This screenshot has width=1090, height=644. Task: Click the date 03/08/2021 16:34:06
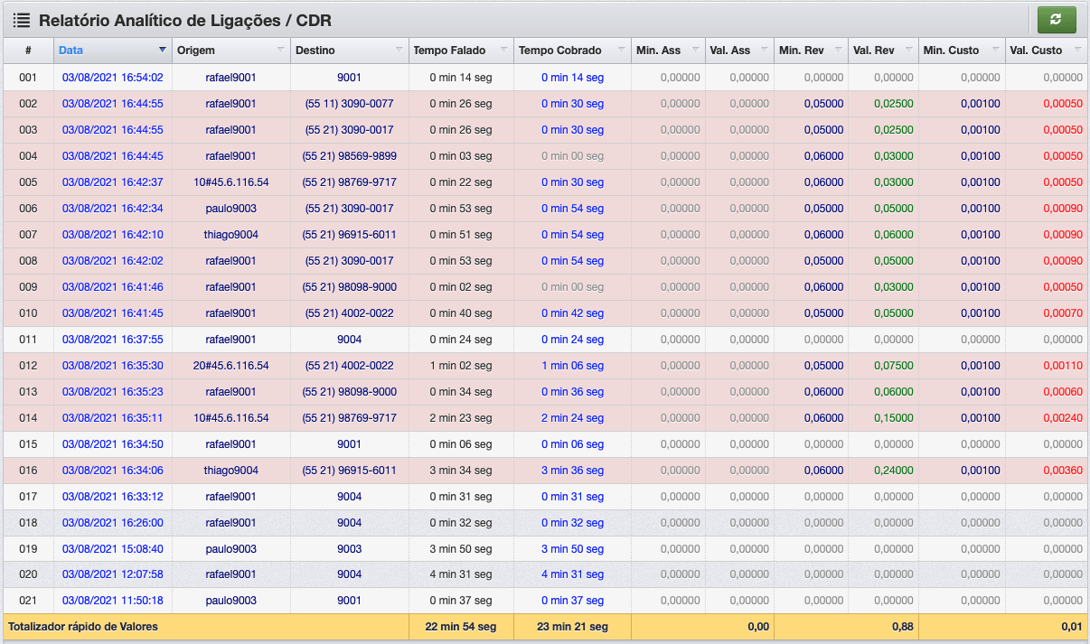pyautogui.click(x=113, y=471)
